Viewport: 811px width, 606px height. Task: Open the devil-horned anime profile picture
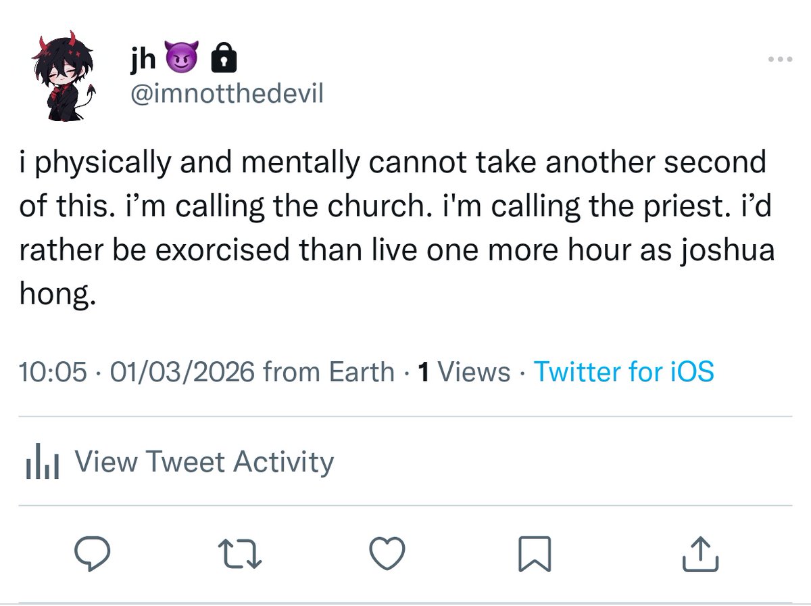[x=66, y=78]
